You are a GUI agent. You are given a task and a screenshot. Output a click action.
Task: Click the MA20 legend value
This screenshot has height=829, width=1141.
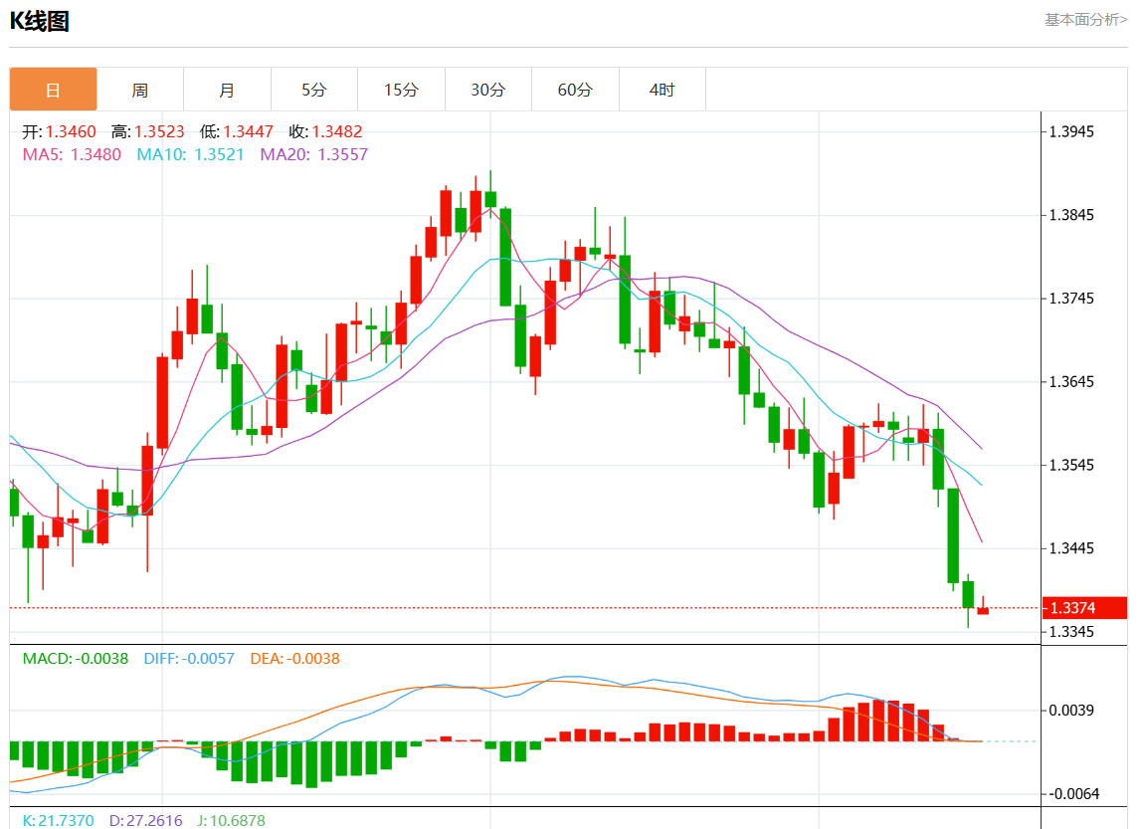pos(313,154)
